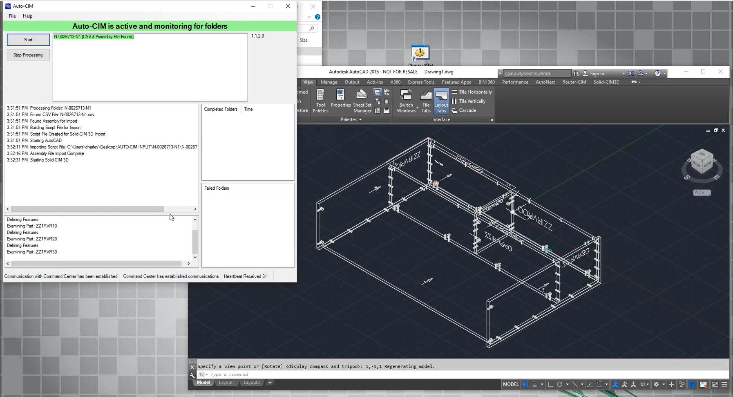Open the Autodesk Exchange Apps icon
Image resolution: width=733 pixels, height=397 pixels.
click(631, 74)
